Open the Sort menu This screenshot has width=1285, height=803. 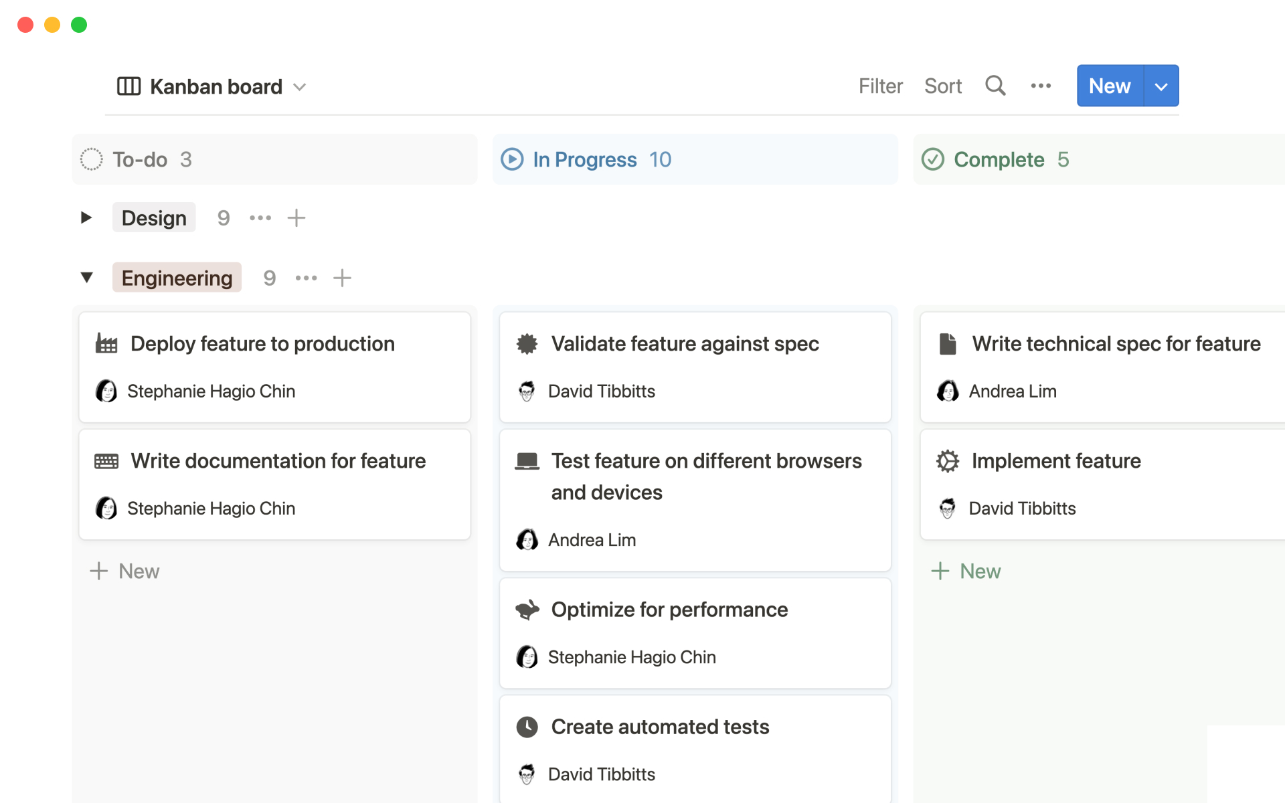(x=942, y=86)
